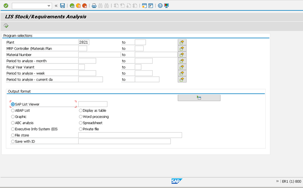Click the Fiscal Year Variant from field
Screen dimensions: 303x188
[82, 67]
